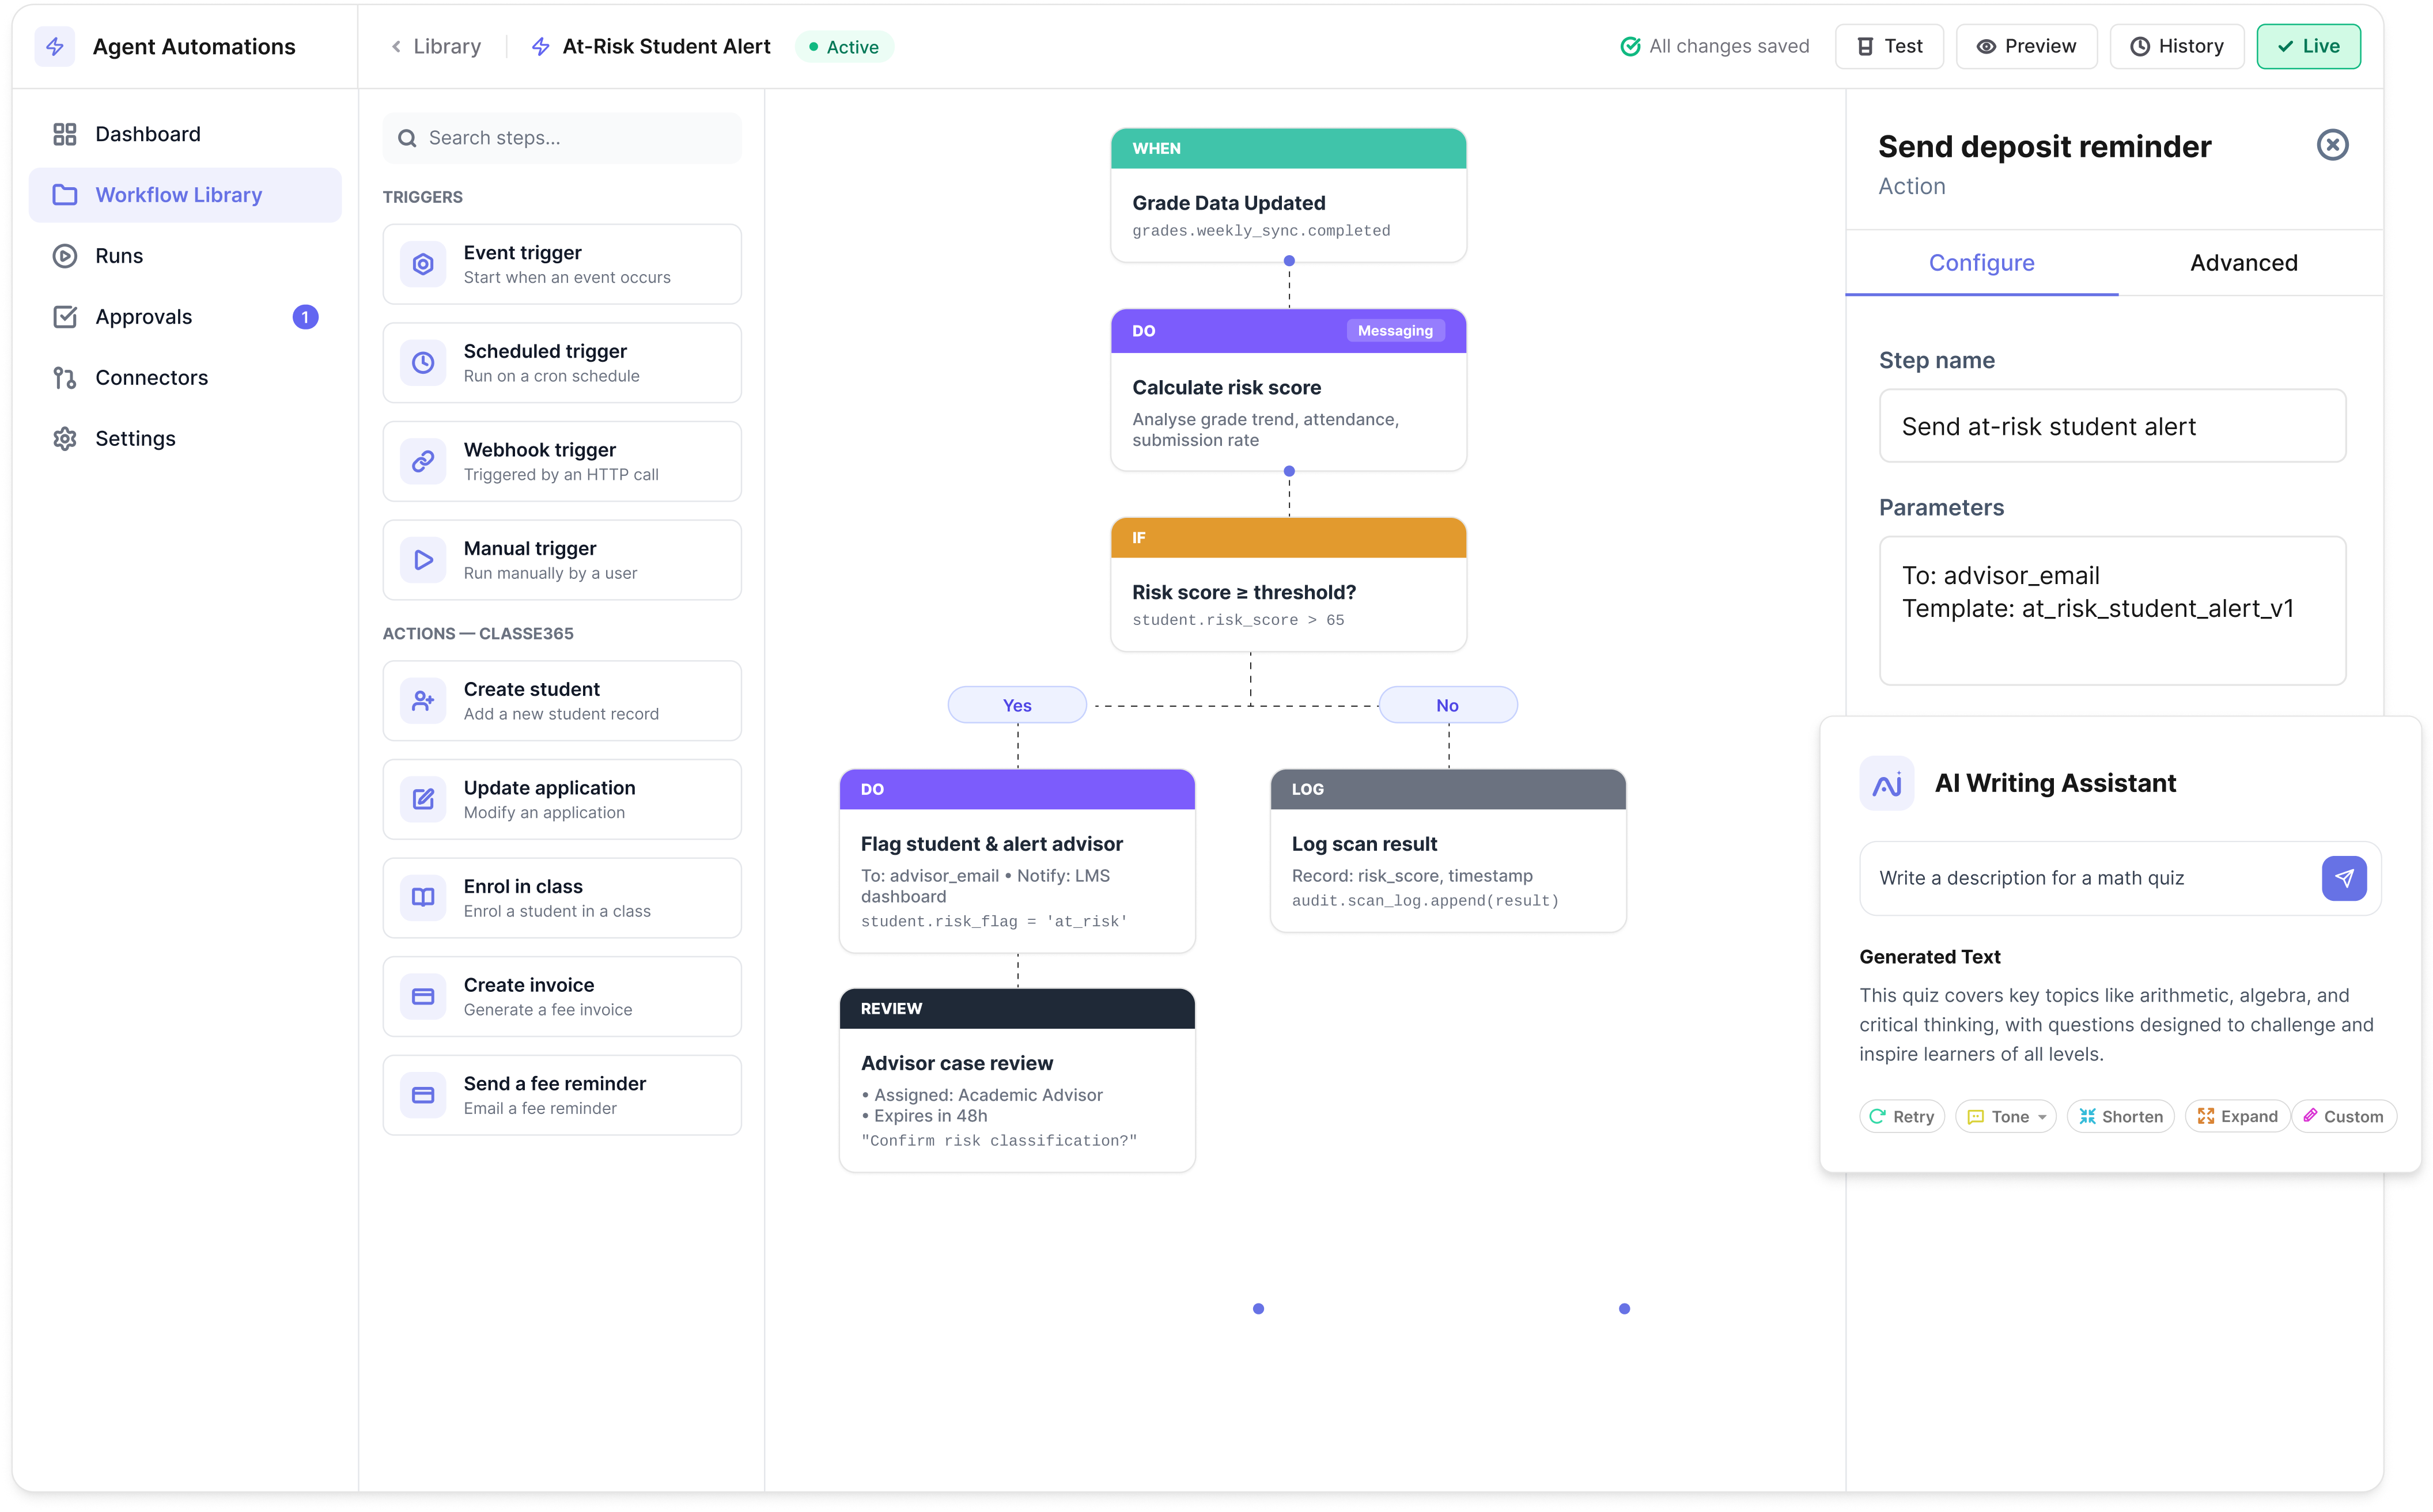Open the Tone dropdown chip

pos(2005,1116)
